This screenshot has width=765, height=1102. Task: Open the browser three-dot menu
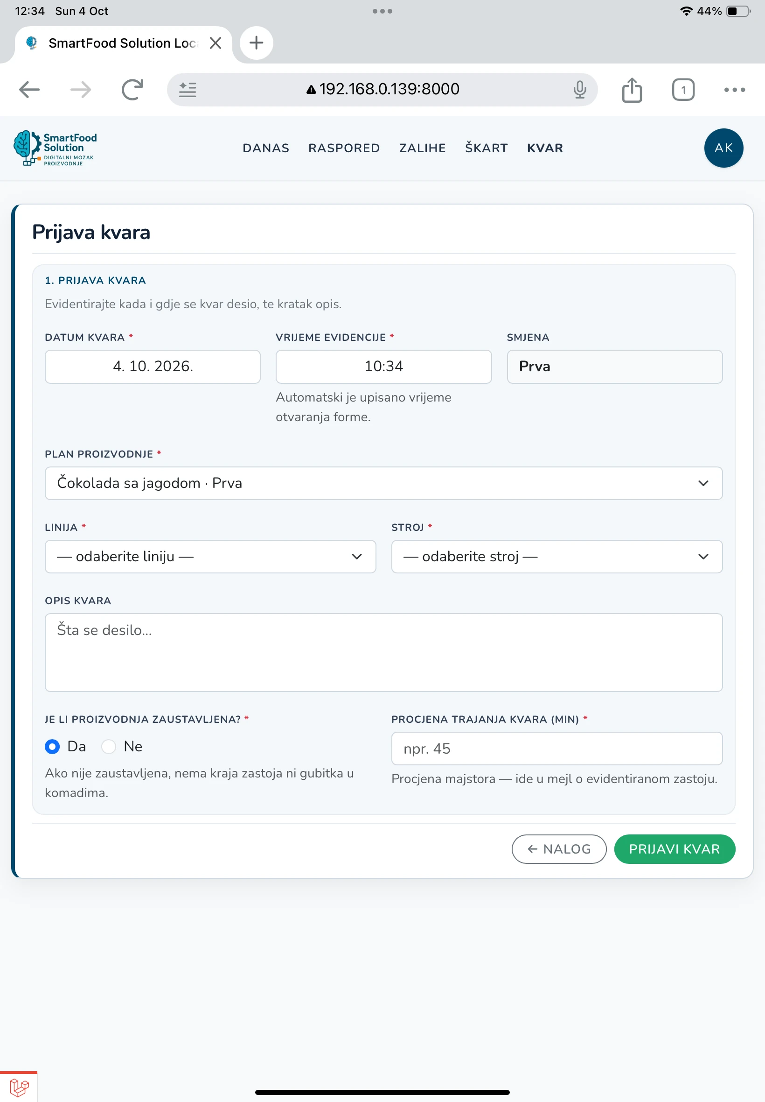click(734, 90)
